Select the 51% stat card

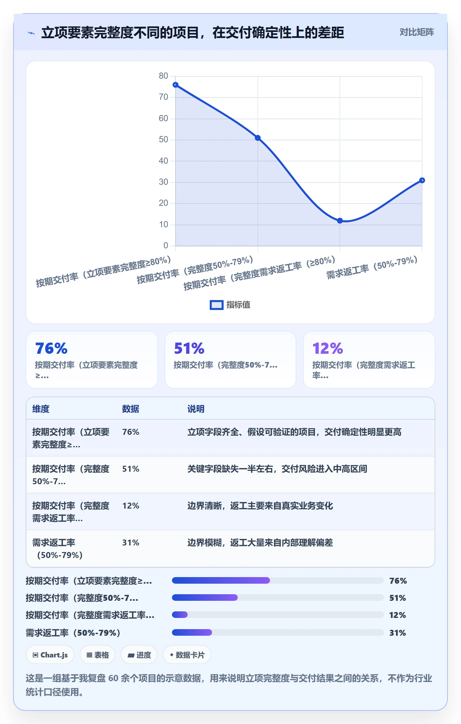230,360
